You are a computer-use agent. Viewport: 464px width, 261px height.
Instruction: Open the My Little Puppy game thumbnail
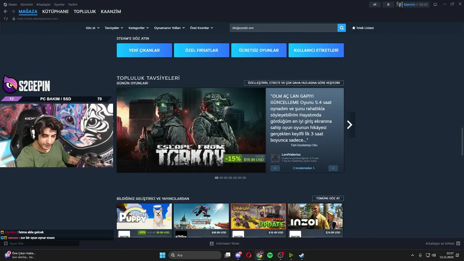pyautogui.click(x=144, y=216)
